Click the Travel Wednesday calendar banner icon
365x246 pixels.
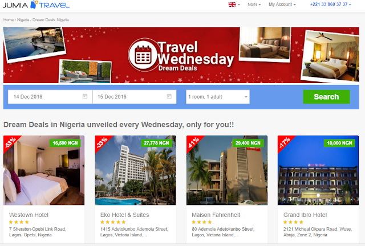coord(143,55)
